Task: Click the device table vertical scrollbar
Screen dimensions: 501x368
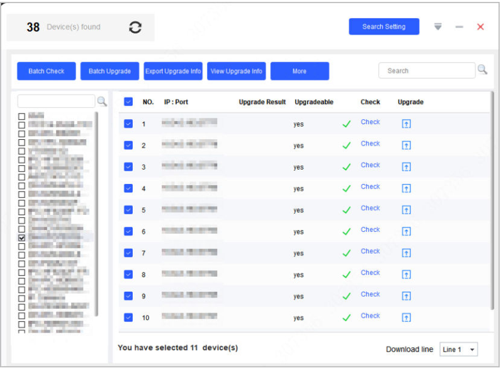Action: 492,200
